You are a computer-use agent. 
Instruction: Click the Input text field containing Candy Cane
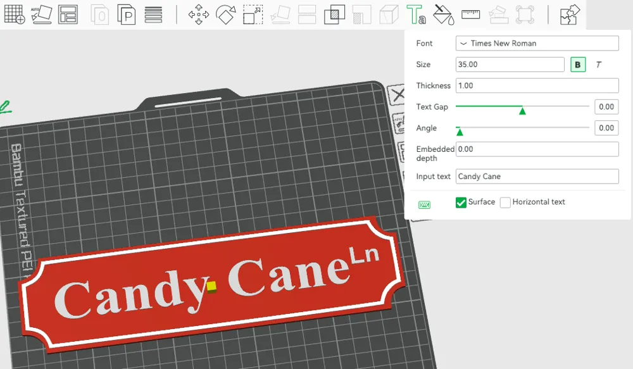[537, 177]
